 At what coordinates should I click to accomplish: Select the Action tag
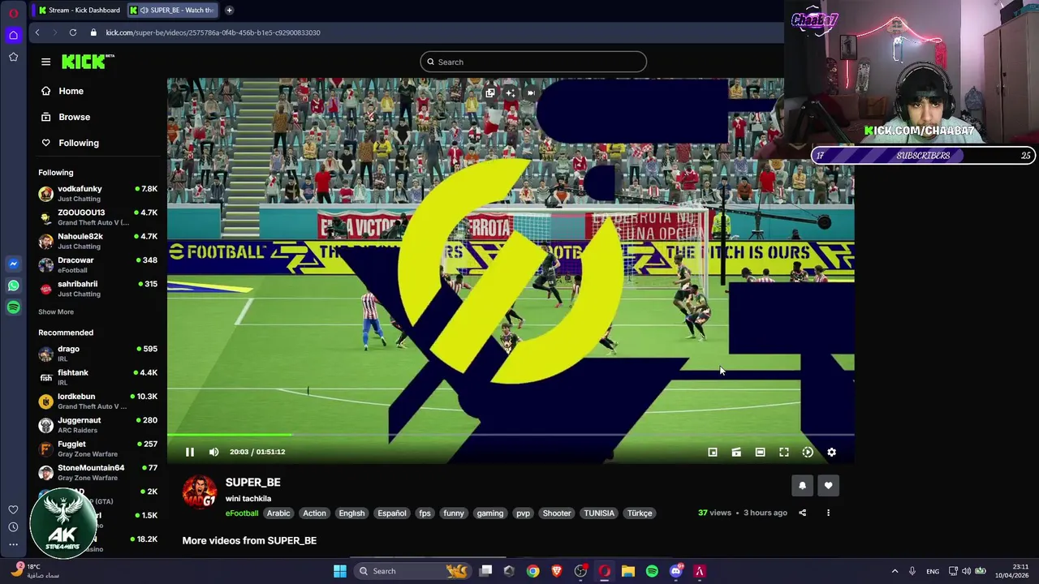[314, 513]
